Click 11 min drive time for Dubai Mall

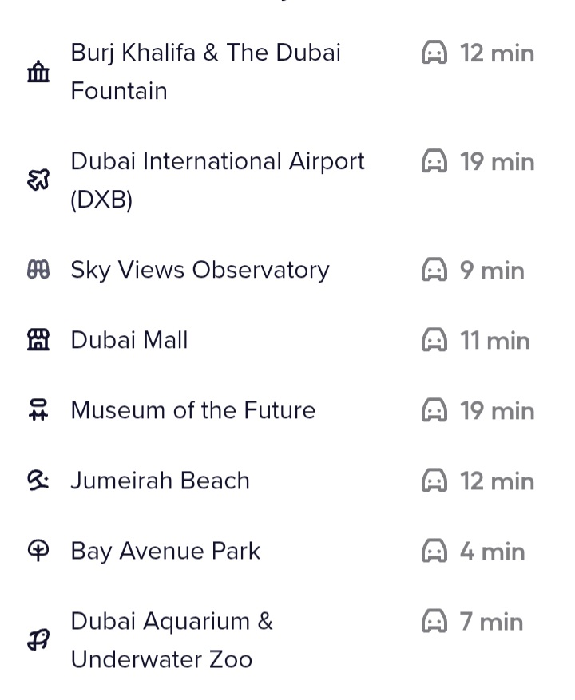[494, 341]
